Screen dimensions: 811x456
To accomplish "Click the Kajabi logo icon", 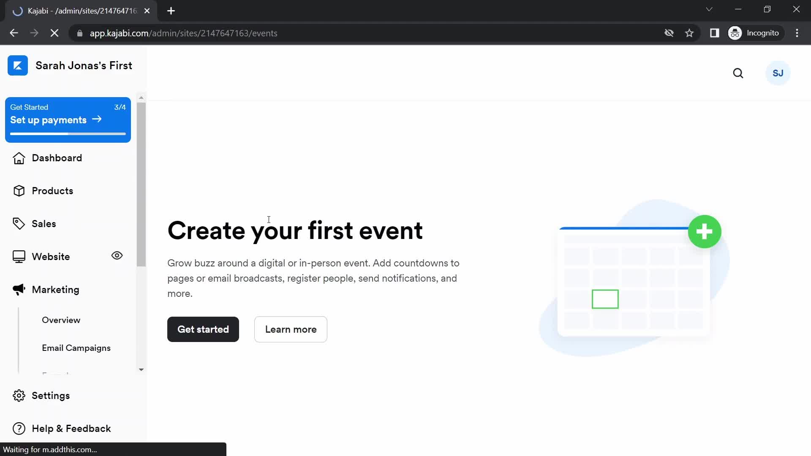I will pyautogui.click(x=17, y=66).
